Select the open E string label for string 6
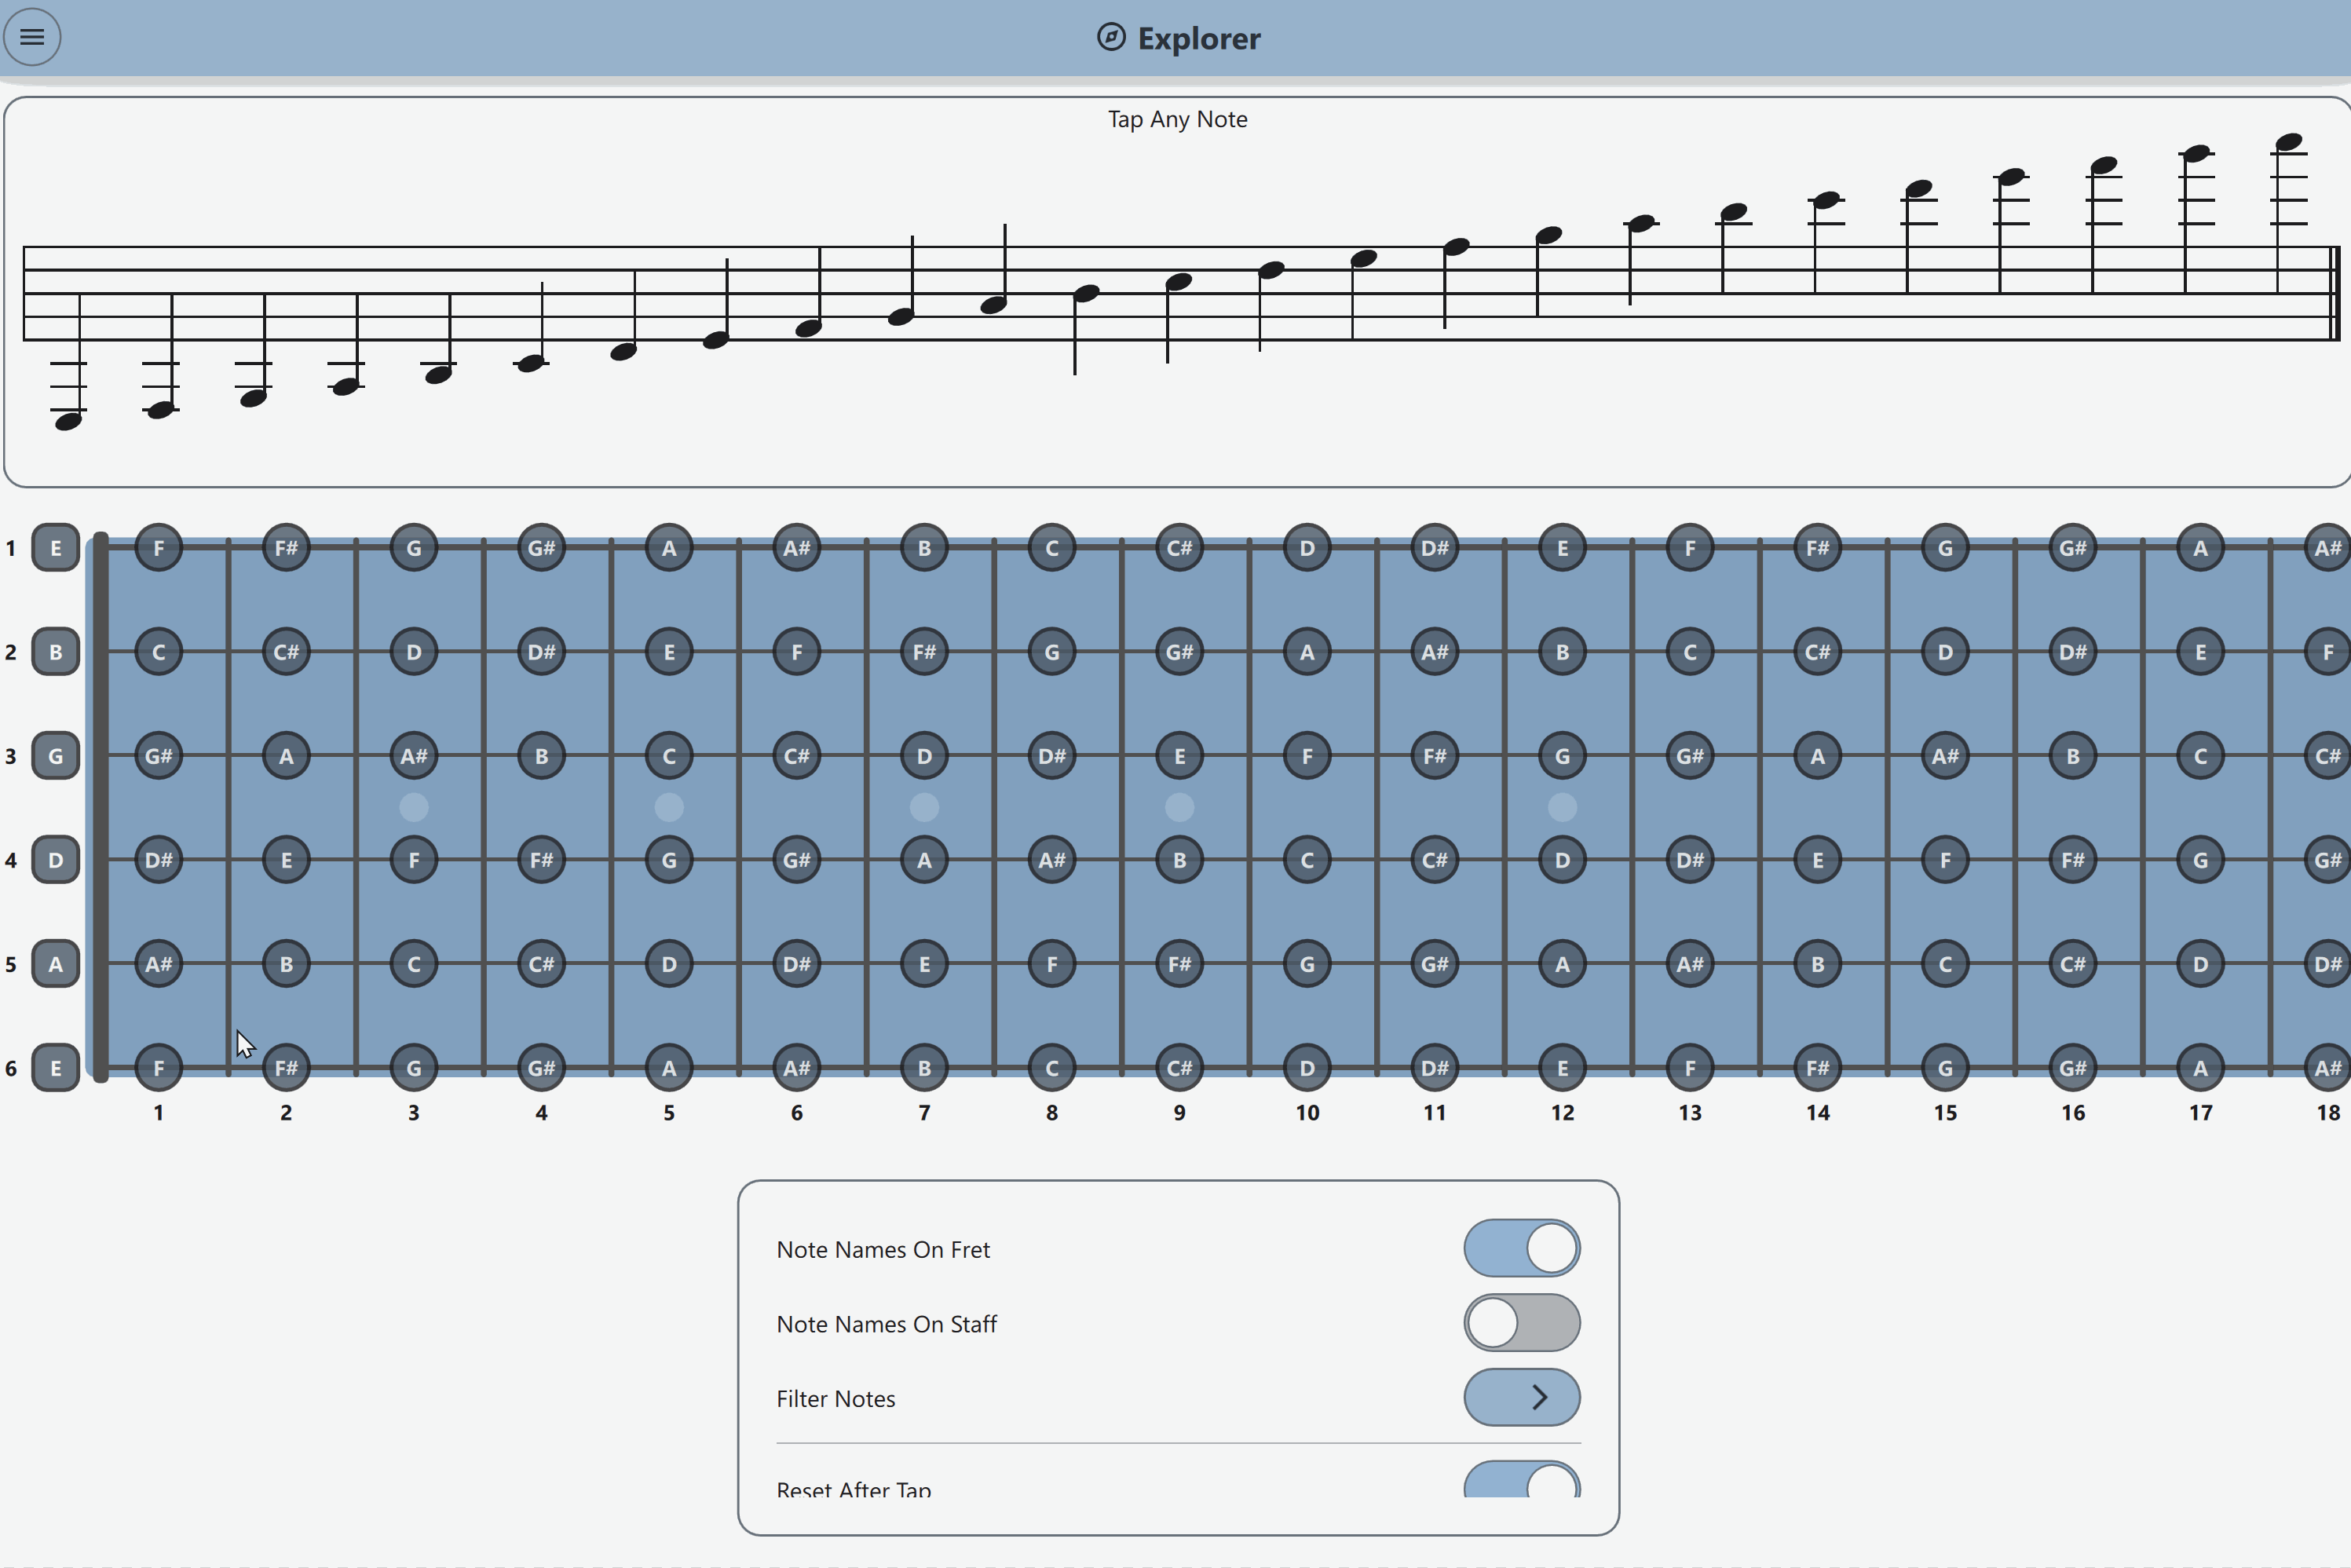 55,1068
